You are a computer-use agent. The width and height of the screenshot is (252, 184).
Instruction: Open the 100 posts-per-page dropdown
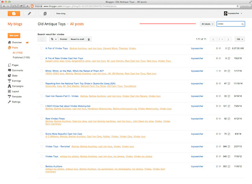coord(240,39)
